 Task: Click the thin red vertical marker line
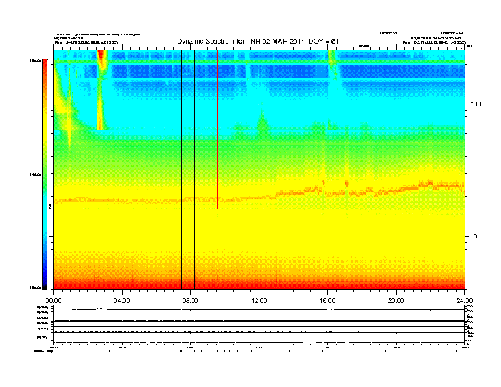(217, 130)
